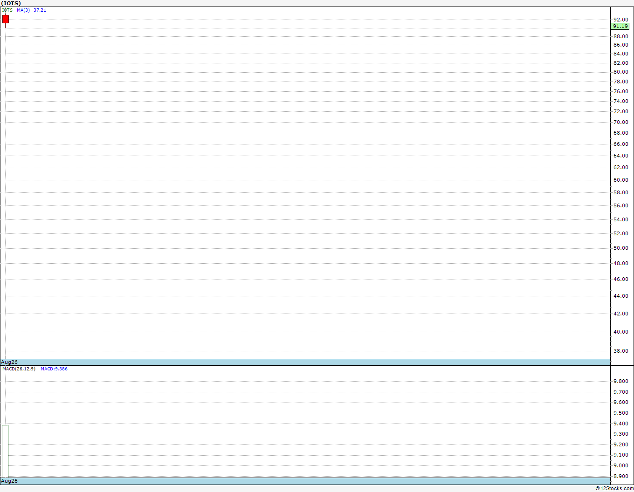The image size is (634, 492).
Task: Click the MACD:9.386 value label
Action: coord(54,369)
